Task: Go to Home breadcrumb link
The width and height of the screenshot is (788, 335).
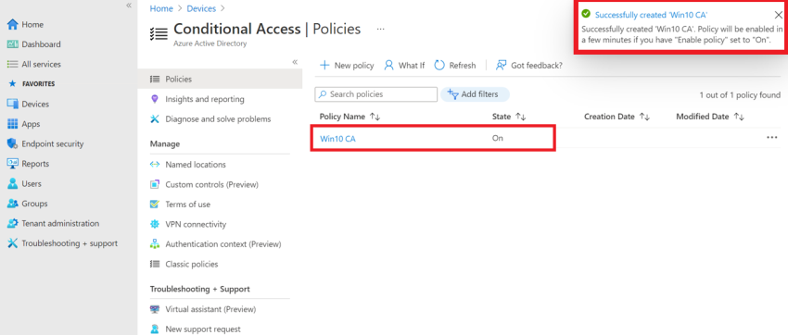Action: 161,8
